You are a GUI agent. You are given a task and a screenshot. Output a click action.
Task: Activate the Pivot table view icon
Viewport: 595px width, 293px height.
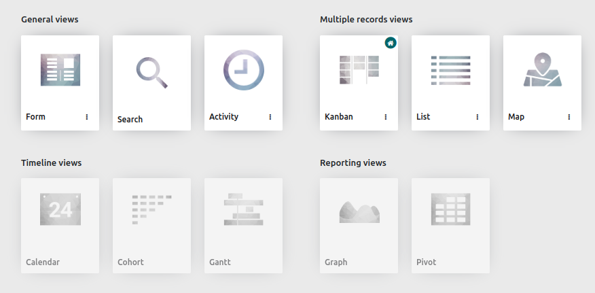point(451,209)
